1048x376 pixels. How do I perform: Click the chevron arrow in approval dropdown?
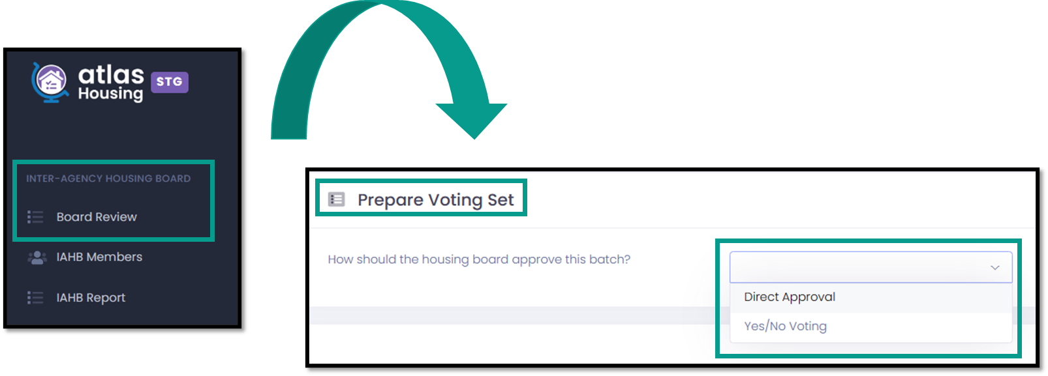click(994, 268)
